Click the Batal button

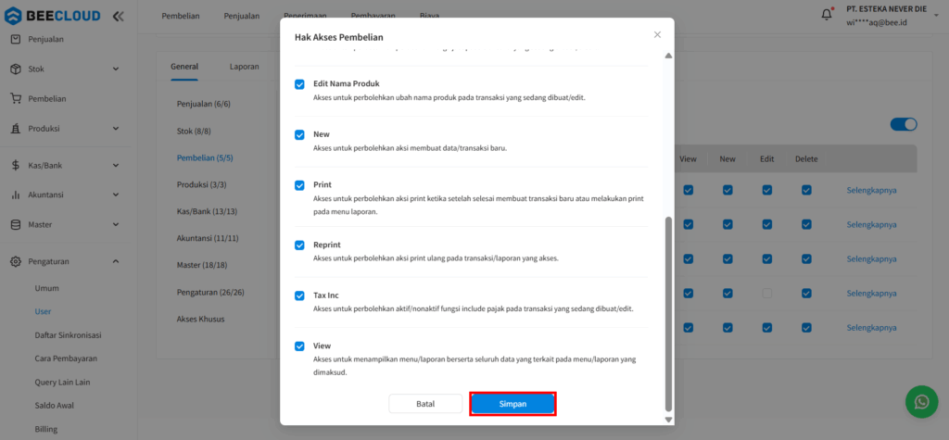(x=424, y=404)
